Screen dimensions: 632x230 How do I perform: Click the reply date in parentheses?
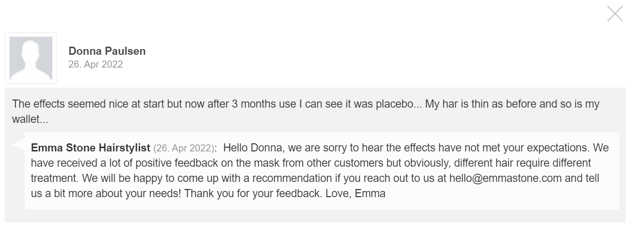coord(185,148)
